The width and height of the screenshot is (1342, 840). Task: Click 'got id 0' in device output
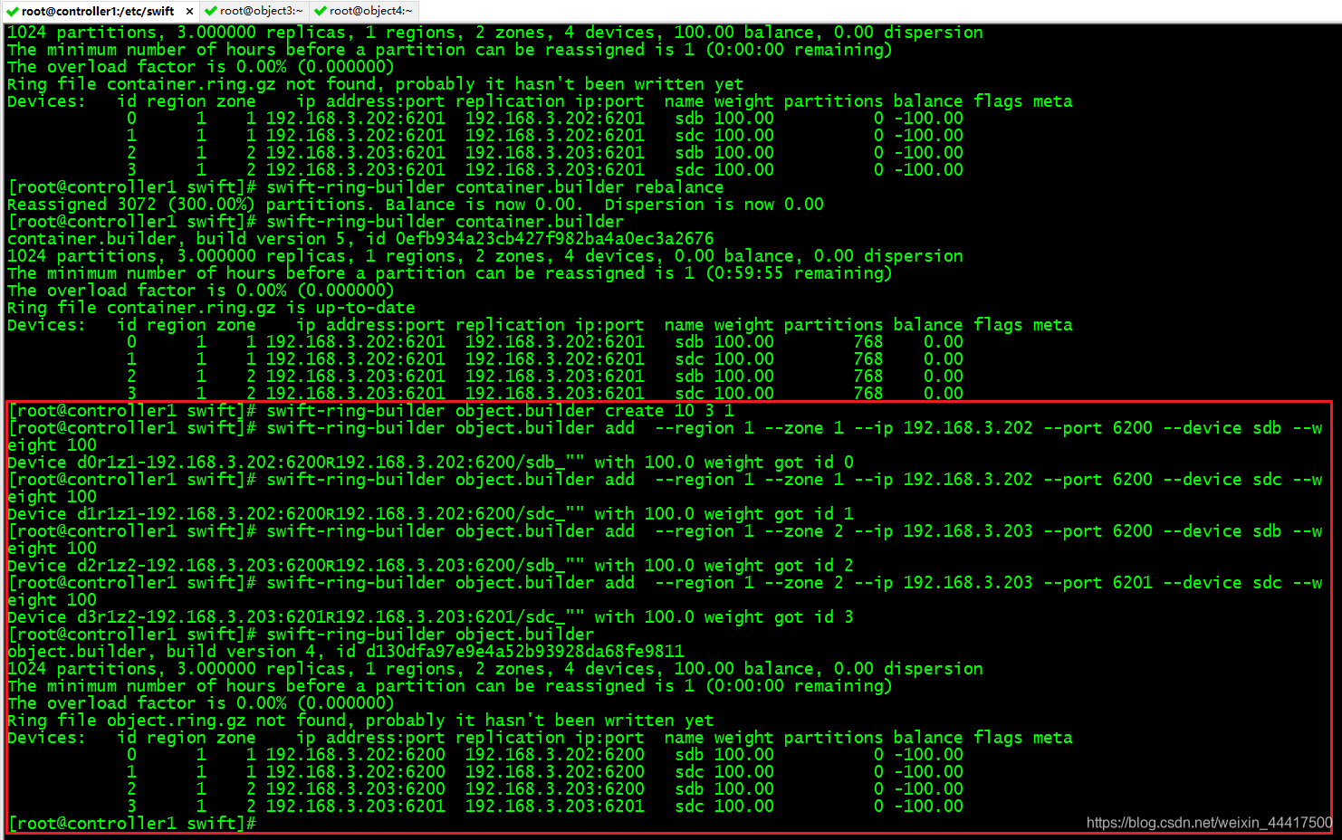(813, 463)
